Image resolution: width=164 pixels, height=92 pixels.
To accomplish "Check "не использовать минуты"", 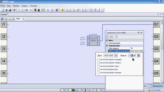I will coord(98,63).
